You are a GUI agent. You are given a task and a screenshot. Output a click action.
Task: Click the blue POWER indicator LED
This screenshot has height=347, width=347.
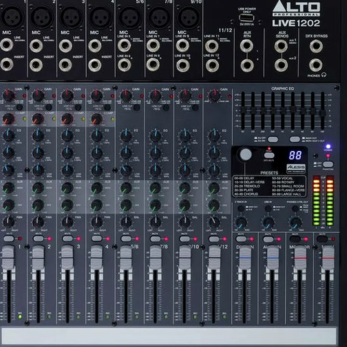(x=328, y=147)
